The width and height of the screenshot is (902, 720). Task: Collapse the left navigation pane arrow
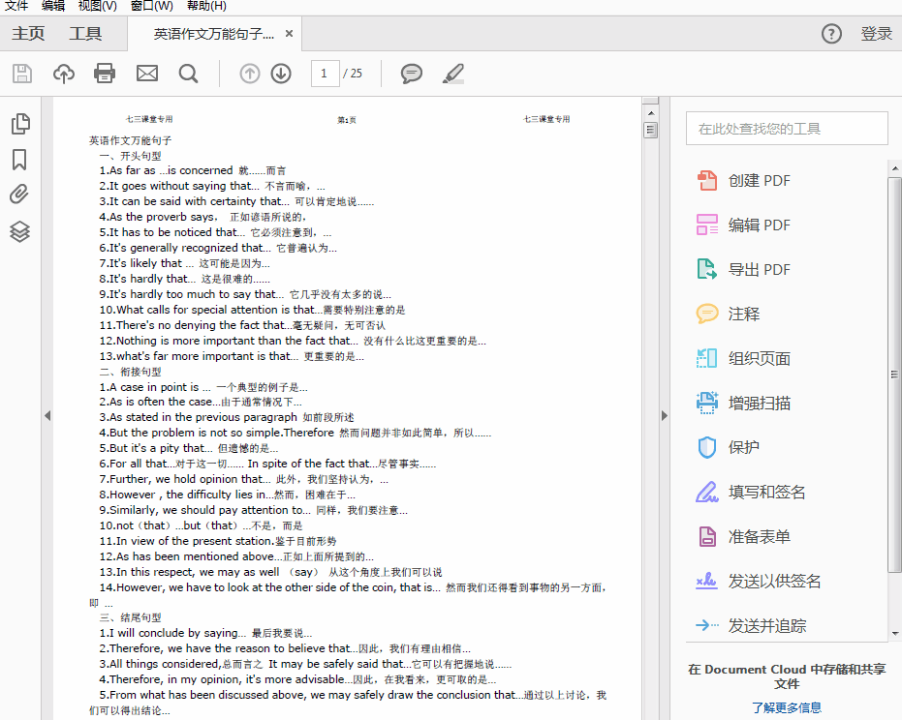click(47, 415)
